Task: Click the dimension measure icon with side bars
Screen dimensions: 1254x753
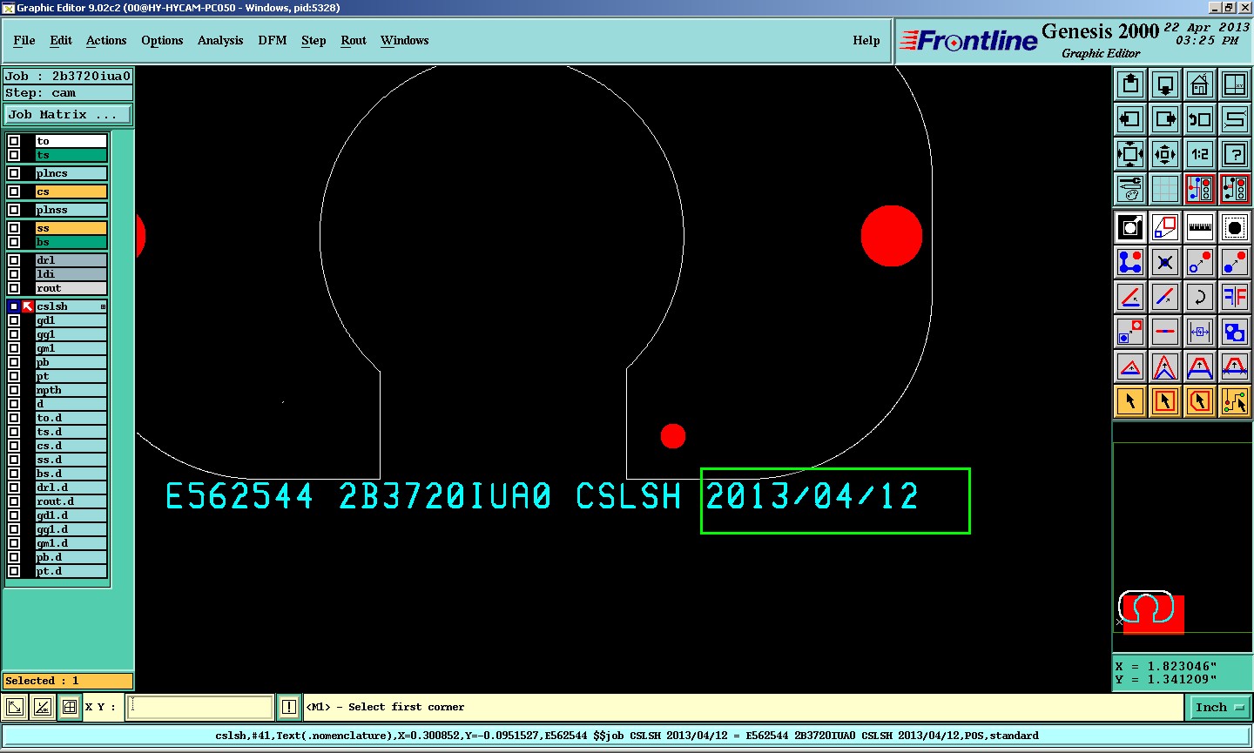Action: pos(1200,332)
